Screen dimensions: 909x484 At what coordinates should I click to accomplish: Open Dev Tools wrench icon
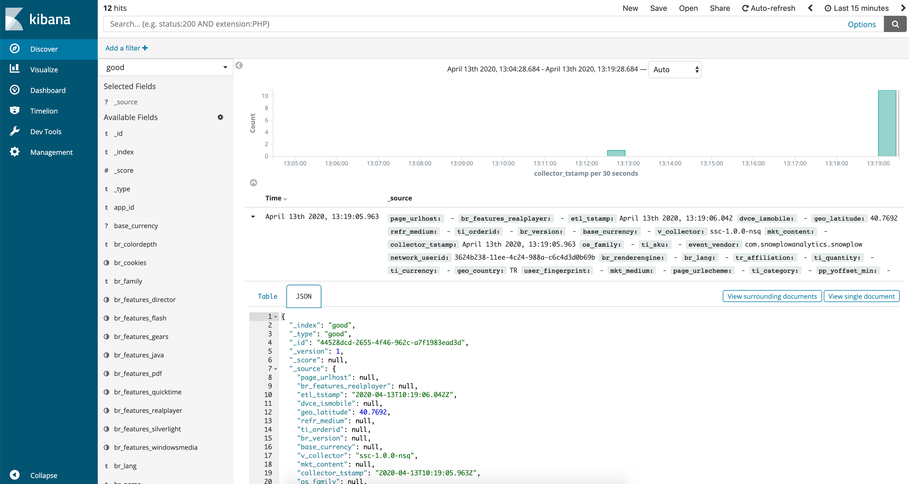click(14, 131)
